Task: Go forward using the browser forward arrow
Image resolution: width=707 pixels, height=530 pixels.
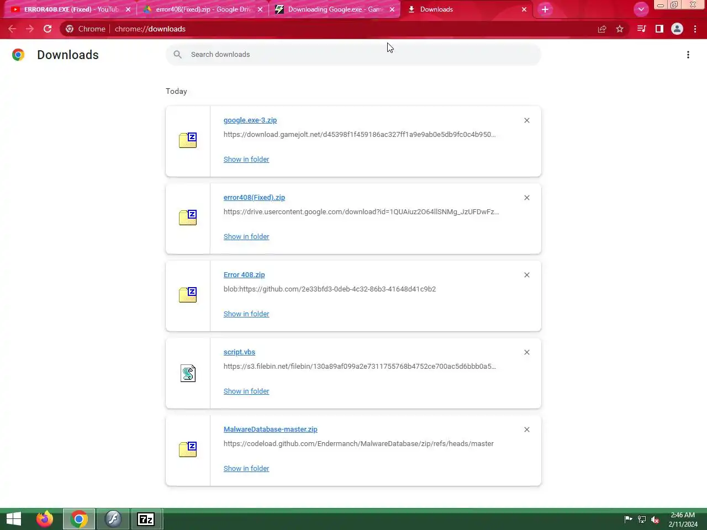Action: 30,29
